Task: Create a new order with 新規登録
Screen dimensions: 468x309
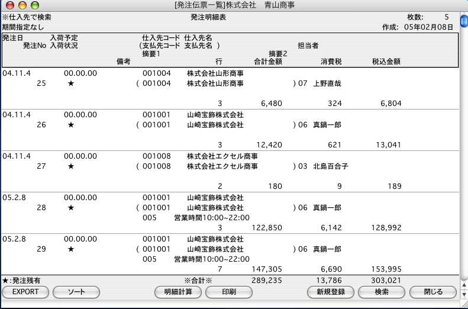Action: [330, 292]
